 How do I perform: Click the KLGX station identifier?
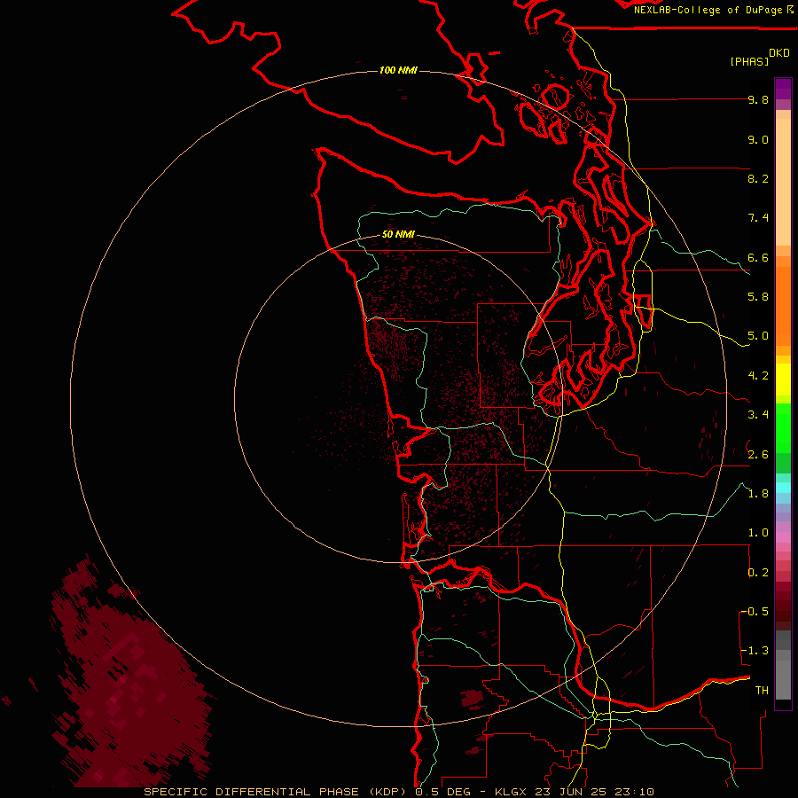click(511, 792)
